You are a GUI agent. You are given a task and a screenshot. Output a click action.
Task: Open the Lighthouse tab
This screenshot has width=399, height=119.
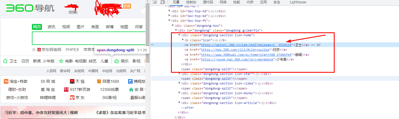pyautogui.click(x=298, y=2)
